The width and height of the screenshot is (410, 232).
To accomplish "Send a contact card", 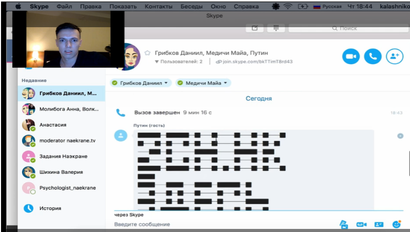I will pyautogui.click(x=379, y=224).
